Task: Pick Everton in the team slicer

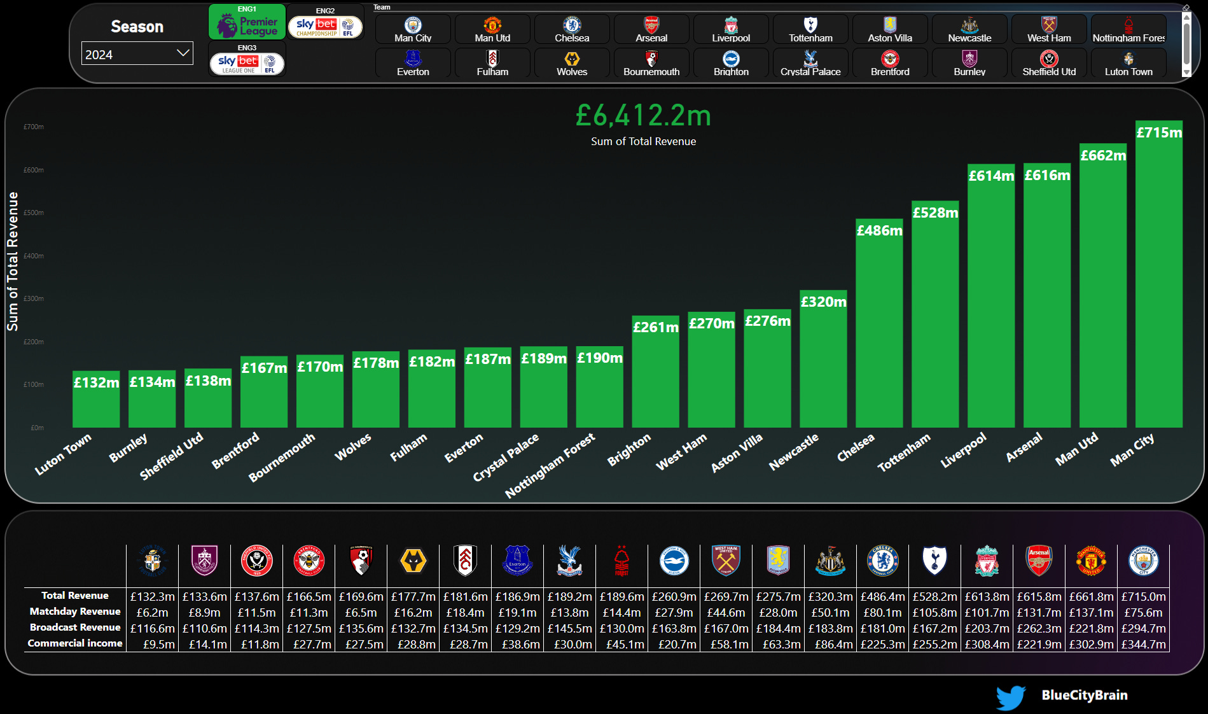Action: click(x=413, y=63)
